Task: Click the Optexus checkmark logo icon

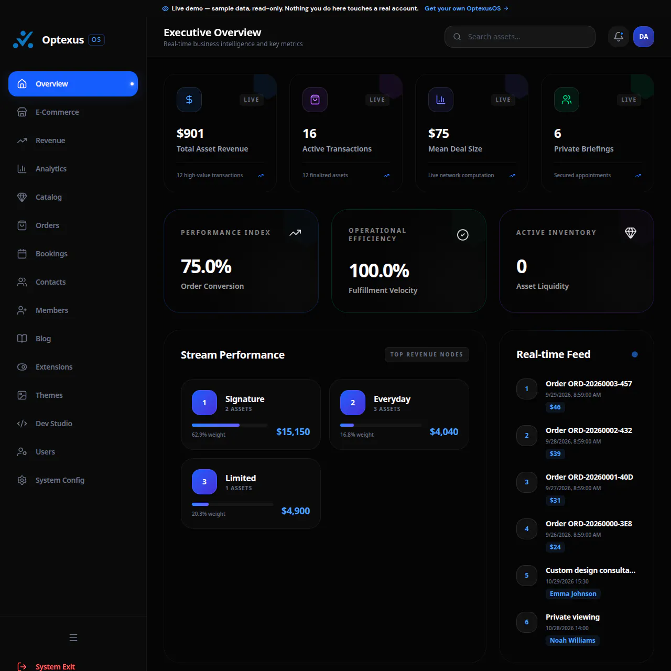Action: coord(23,39)
